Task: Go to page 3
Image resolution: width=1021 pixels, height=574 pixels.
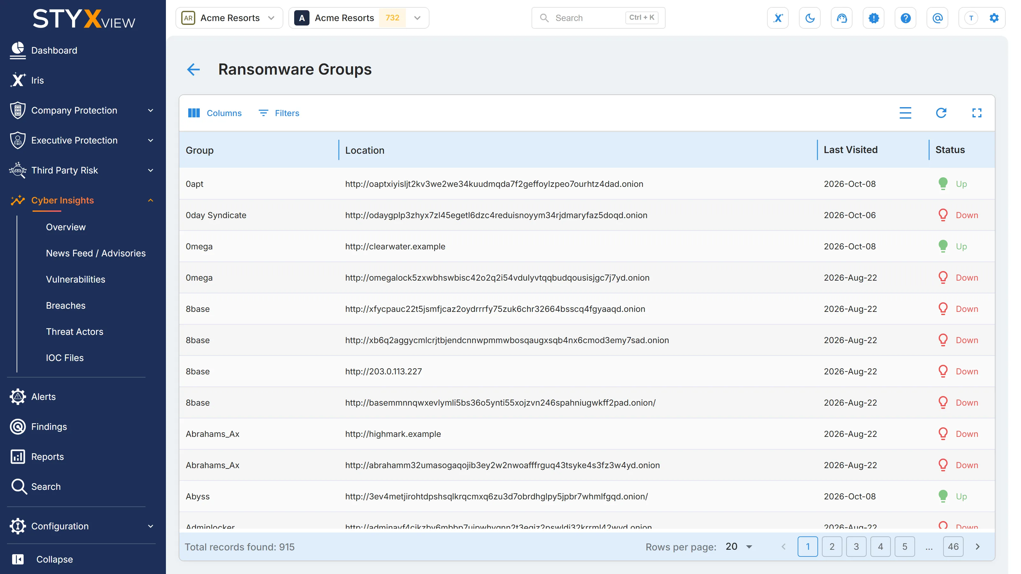Action: click(x=856, y=547)
